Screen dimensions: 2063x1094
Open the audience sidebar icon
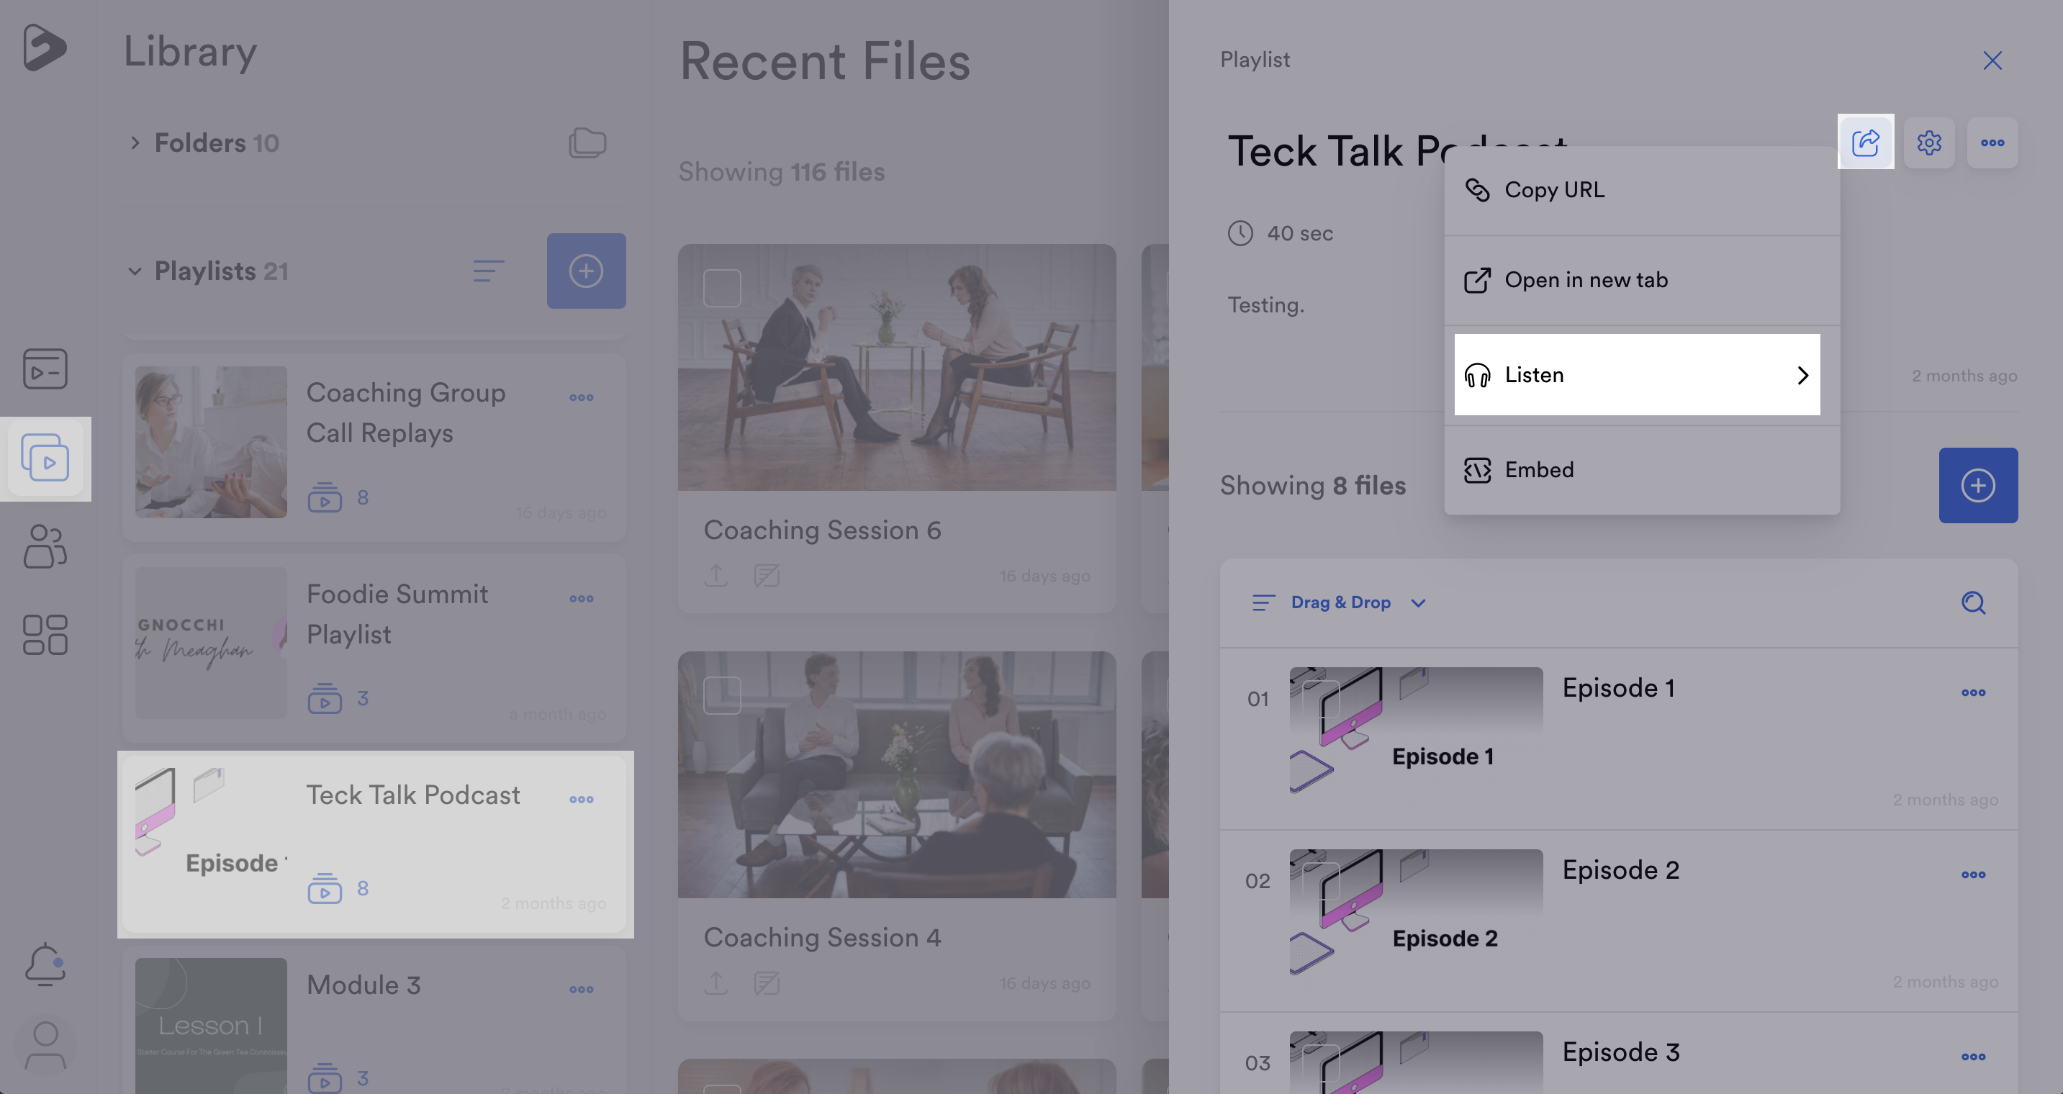coord(45,546)
